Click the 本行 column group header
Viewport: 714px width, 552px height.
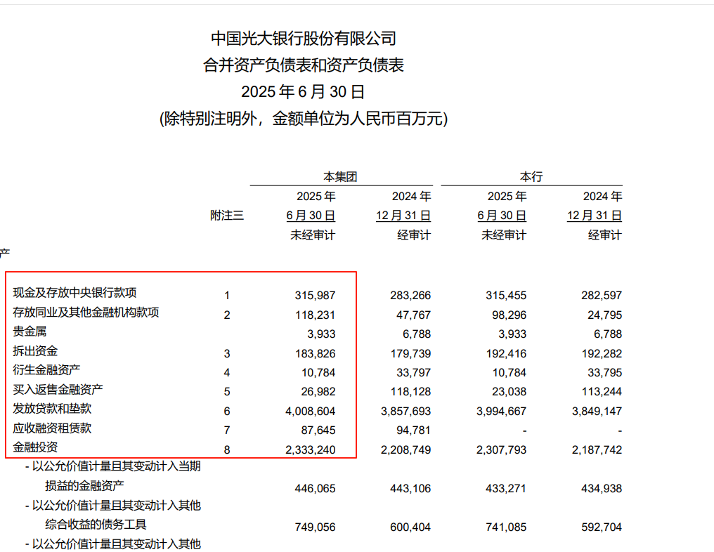(531, 176)
